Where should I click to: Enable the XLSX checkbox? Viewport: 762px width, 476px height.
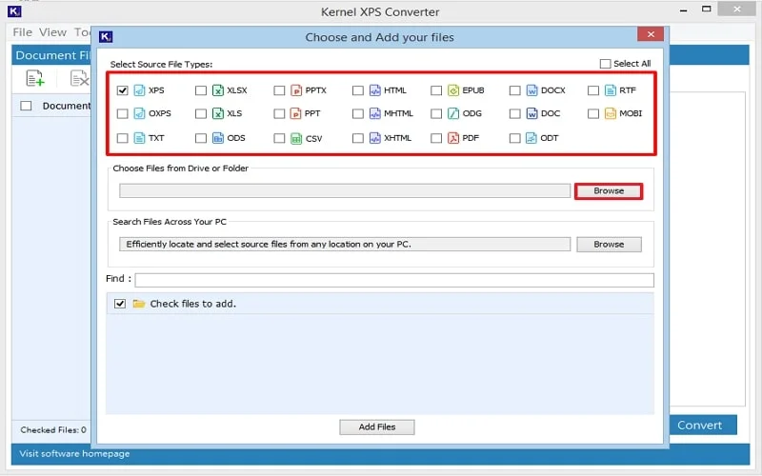(x=201, y=90)
